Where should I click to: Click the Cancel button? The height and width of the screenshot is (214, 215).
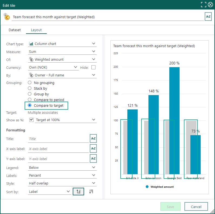tap(196, 206)
